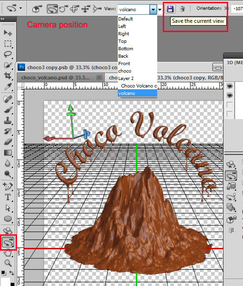Collapse the toolbox with double arrows
This screenshot has width=243, height=286.
tap(2, 19)
